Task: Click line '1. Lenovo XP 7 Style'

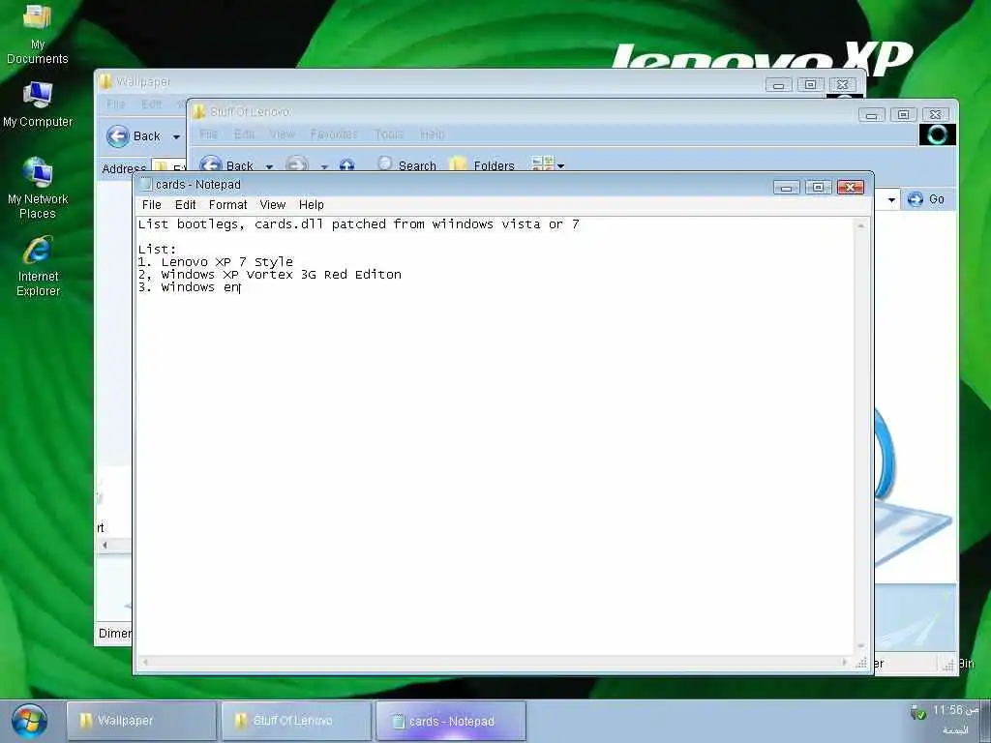Action: coord(216,262)
